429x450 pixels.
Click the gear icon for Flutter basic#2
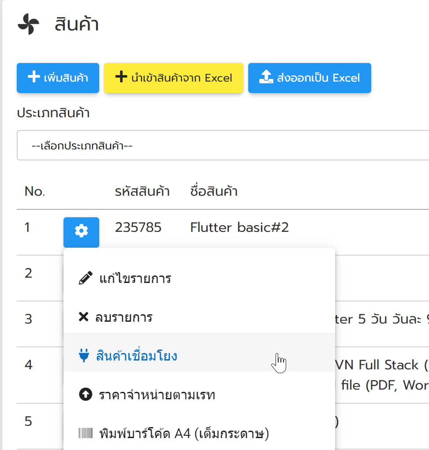coord(81,232)
